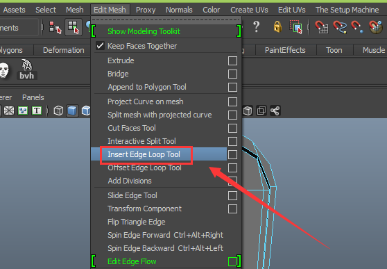The image size is (387, 269).
Task: Open Split mesh with projected curve options
Action: (232, 115)
